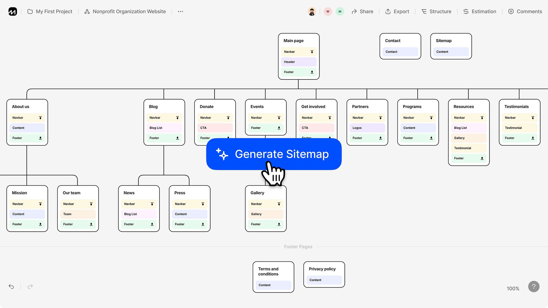Select the CTA block in Get involved
Image resolution: width=548 pixels, height=308 pixels.
(316, 128)
